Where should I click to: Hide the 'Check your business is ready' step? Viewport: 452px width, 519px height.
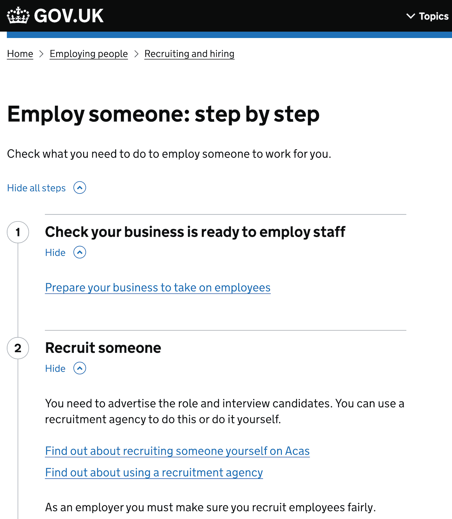55,252
